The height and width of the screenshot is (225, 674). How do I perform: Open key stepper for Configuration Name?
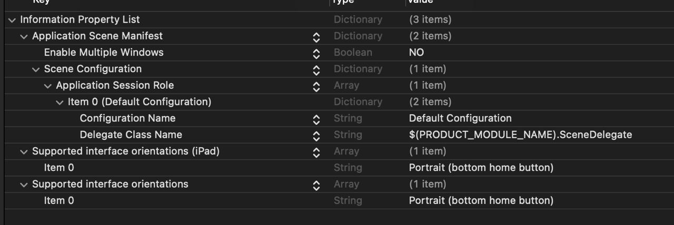coord(316,119)
